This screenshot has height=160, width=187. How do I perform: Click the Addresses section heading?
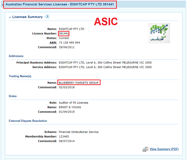[16, 56]
